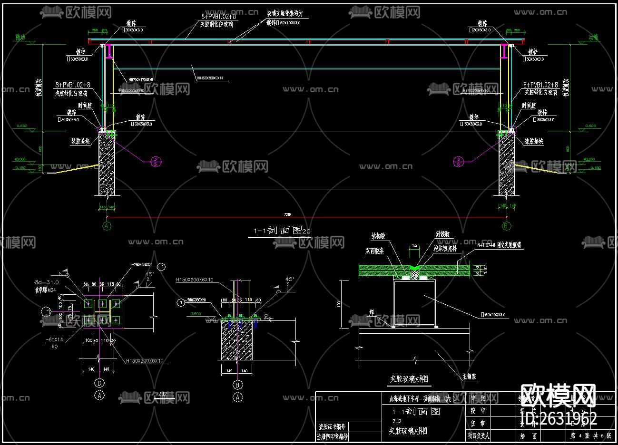Click 1-1剖面图 in the title block
The width and height of the screenshot is (618, 445).
(416, 412)
